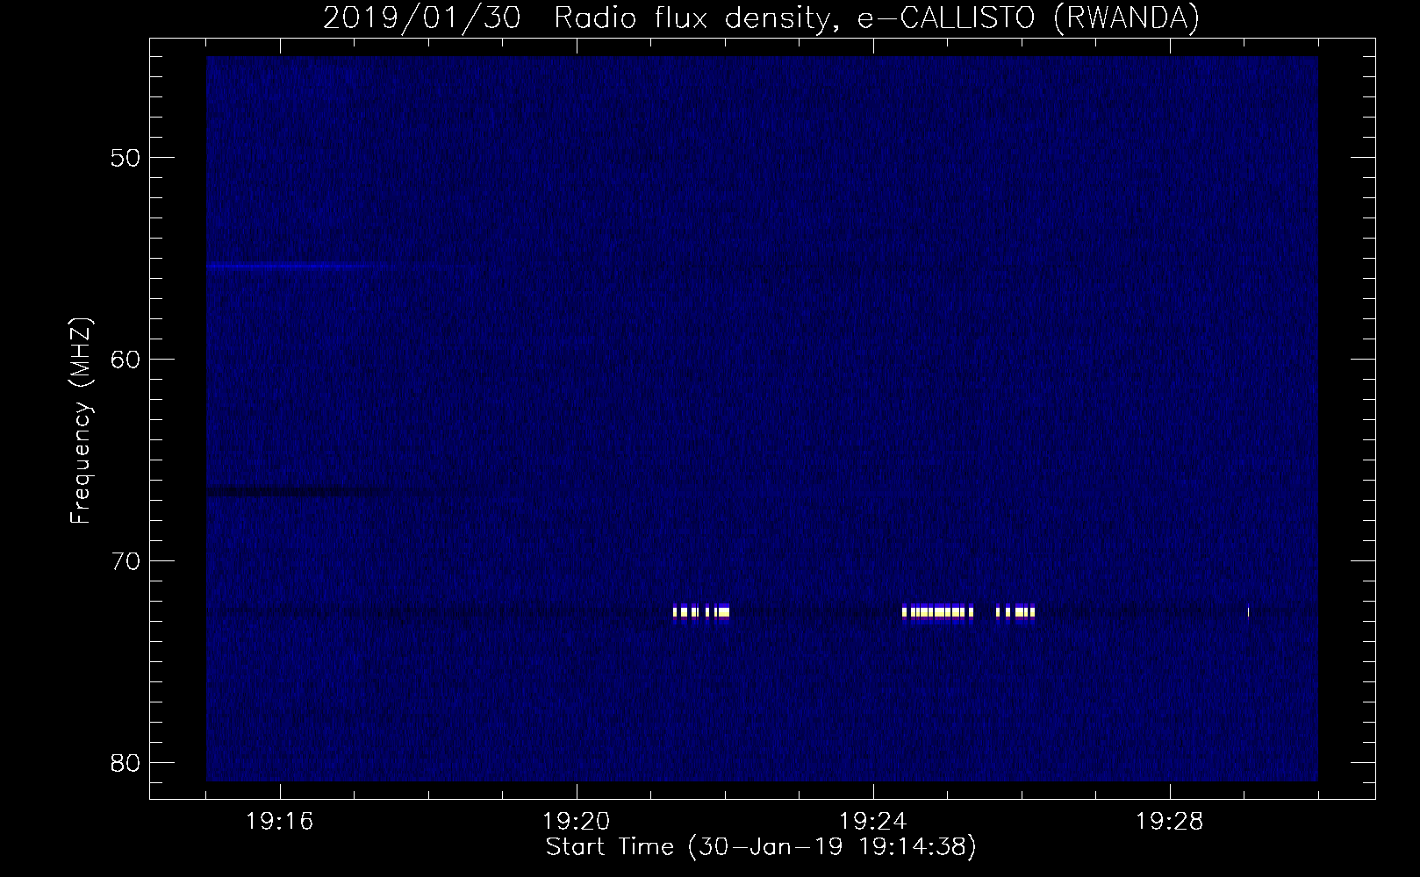
Task: Click the bright burst segment near 19:26
Action: [x=1015, y=611]
